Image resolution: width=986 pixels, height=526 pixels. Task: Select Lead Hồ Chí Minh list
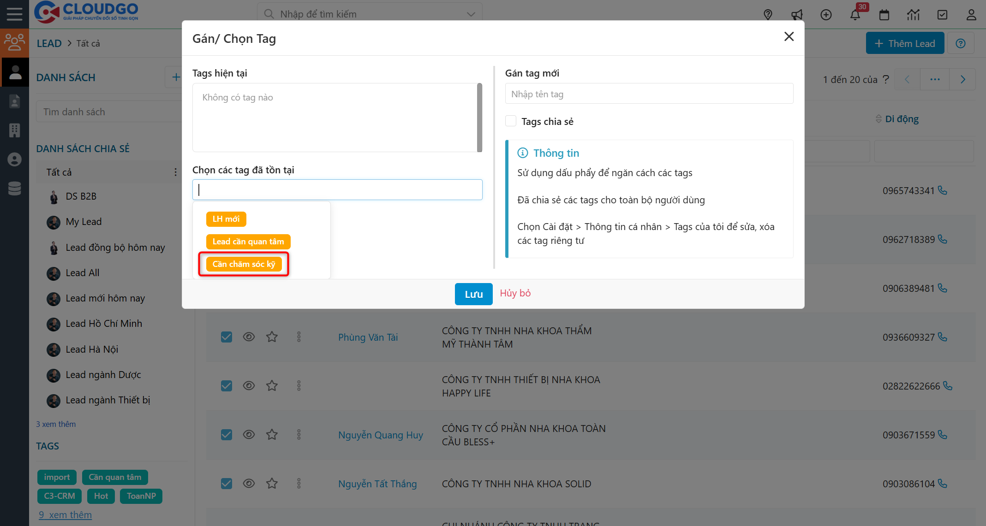pyautogui.click(x=104, y=324)
